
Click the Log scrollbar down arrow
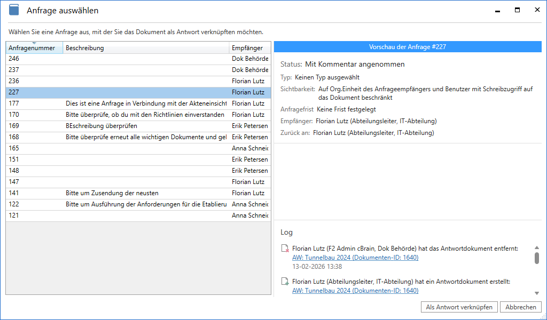[536, 293]
